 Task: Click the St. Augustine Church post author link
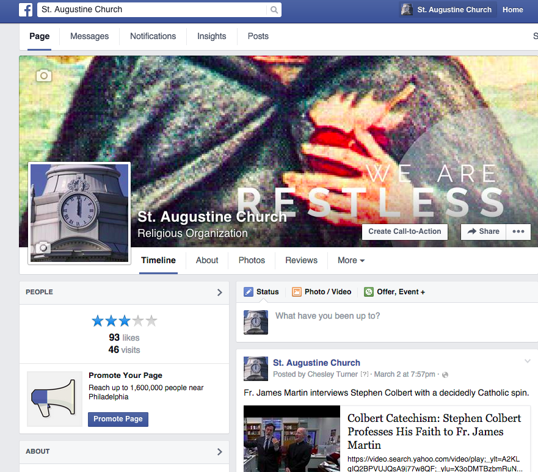click(316, 363)
